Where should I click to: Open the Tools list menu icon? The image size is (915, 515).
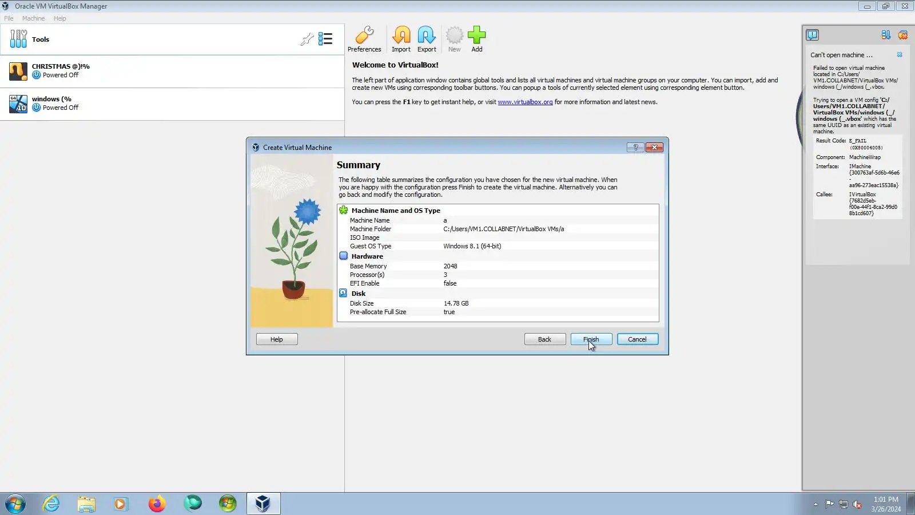tap(325, 39)
